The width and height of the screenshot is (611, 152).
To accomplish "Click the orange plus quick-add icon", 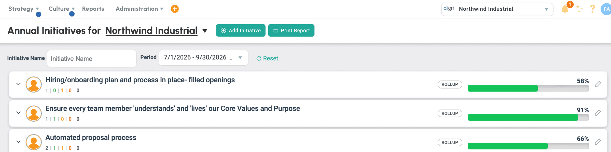I will 175,9.
